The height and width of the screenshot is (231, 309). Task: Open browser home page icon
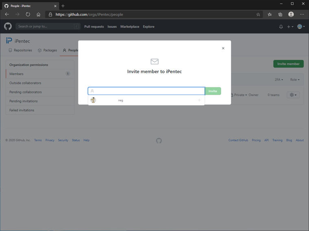coord(39,14)
